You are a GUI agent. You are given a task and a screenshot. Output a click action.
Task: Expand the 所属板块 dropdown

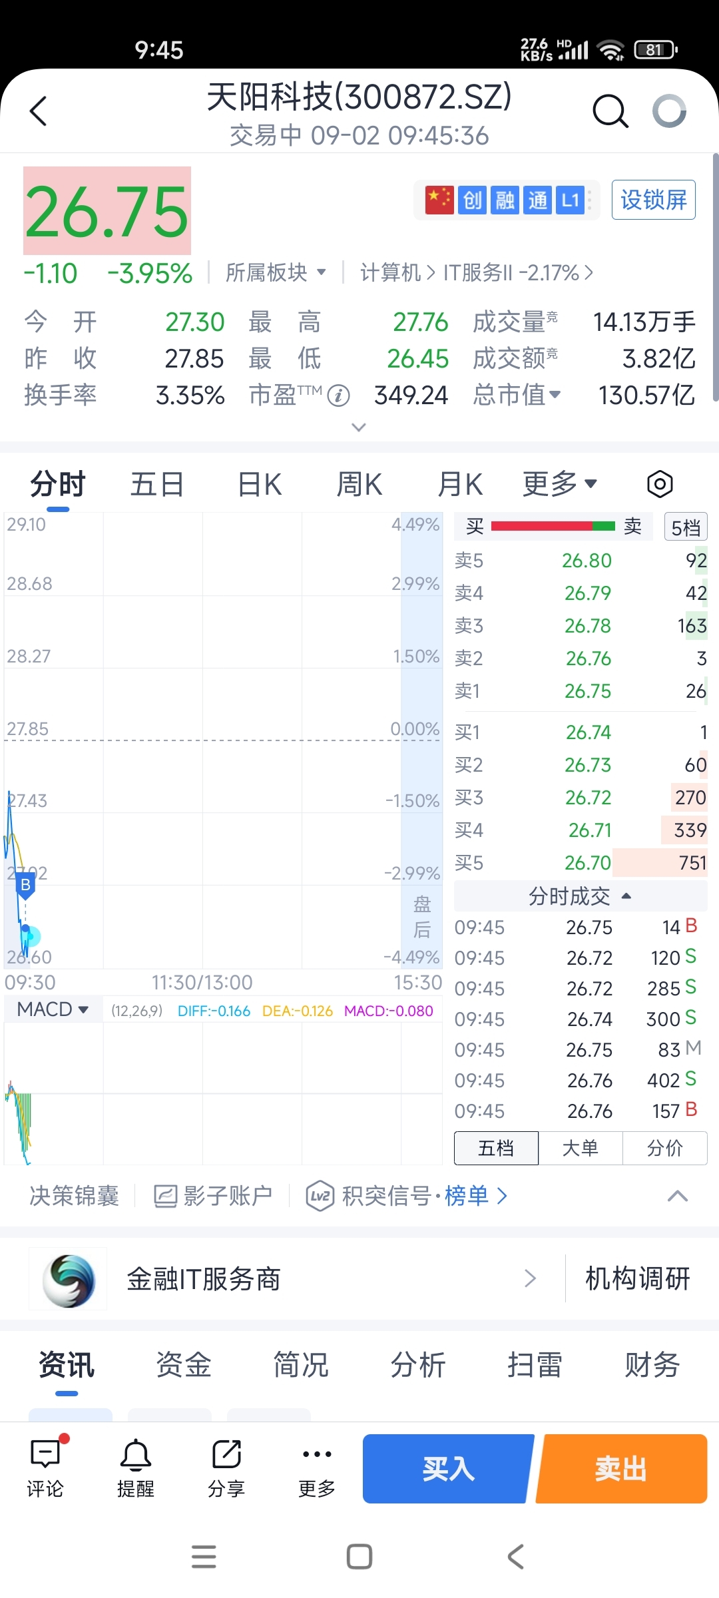[x=276, y=272]
